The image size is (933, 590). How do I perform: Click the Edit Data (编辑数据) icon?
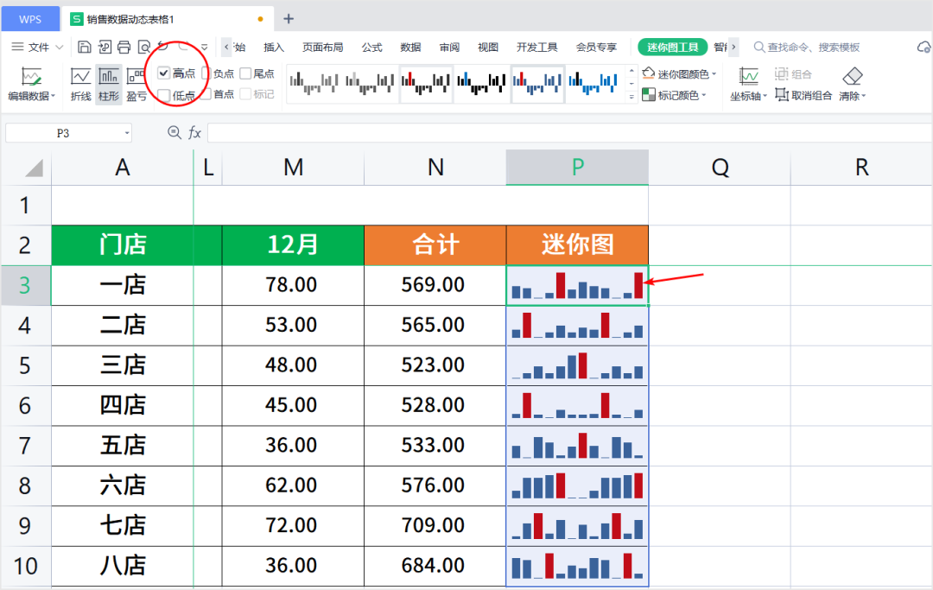point(31,78)
